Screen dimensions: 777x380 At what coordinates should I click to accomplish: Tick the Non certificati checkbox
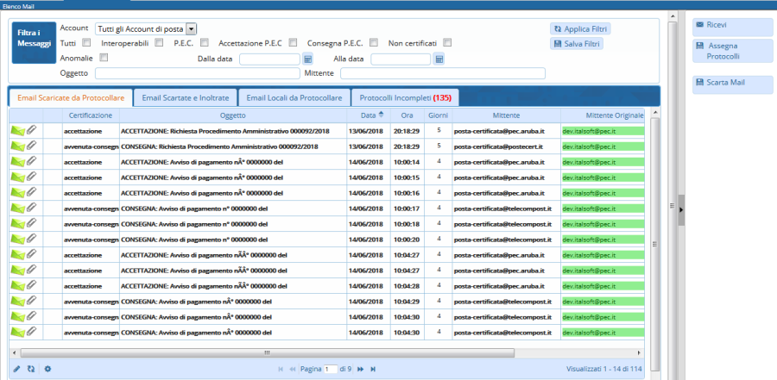click(x=447, y=42)
